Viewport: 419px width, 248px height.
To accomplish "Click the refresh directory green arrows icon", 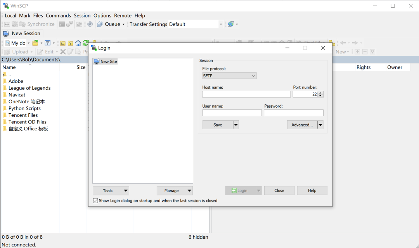I will click(x=85, y=43).
